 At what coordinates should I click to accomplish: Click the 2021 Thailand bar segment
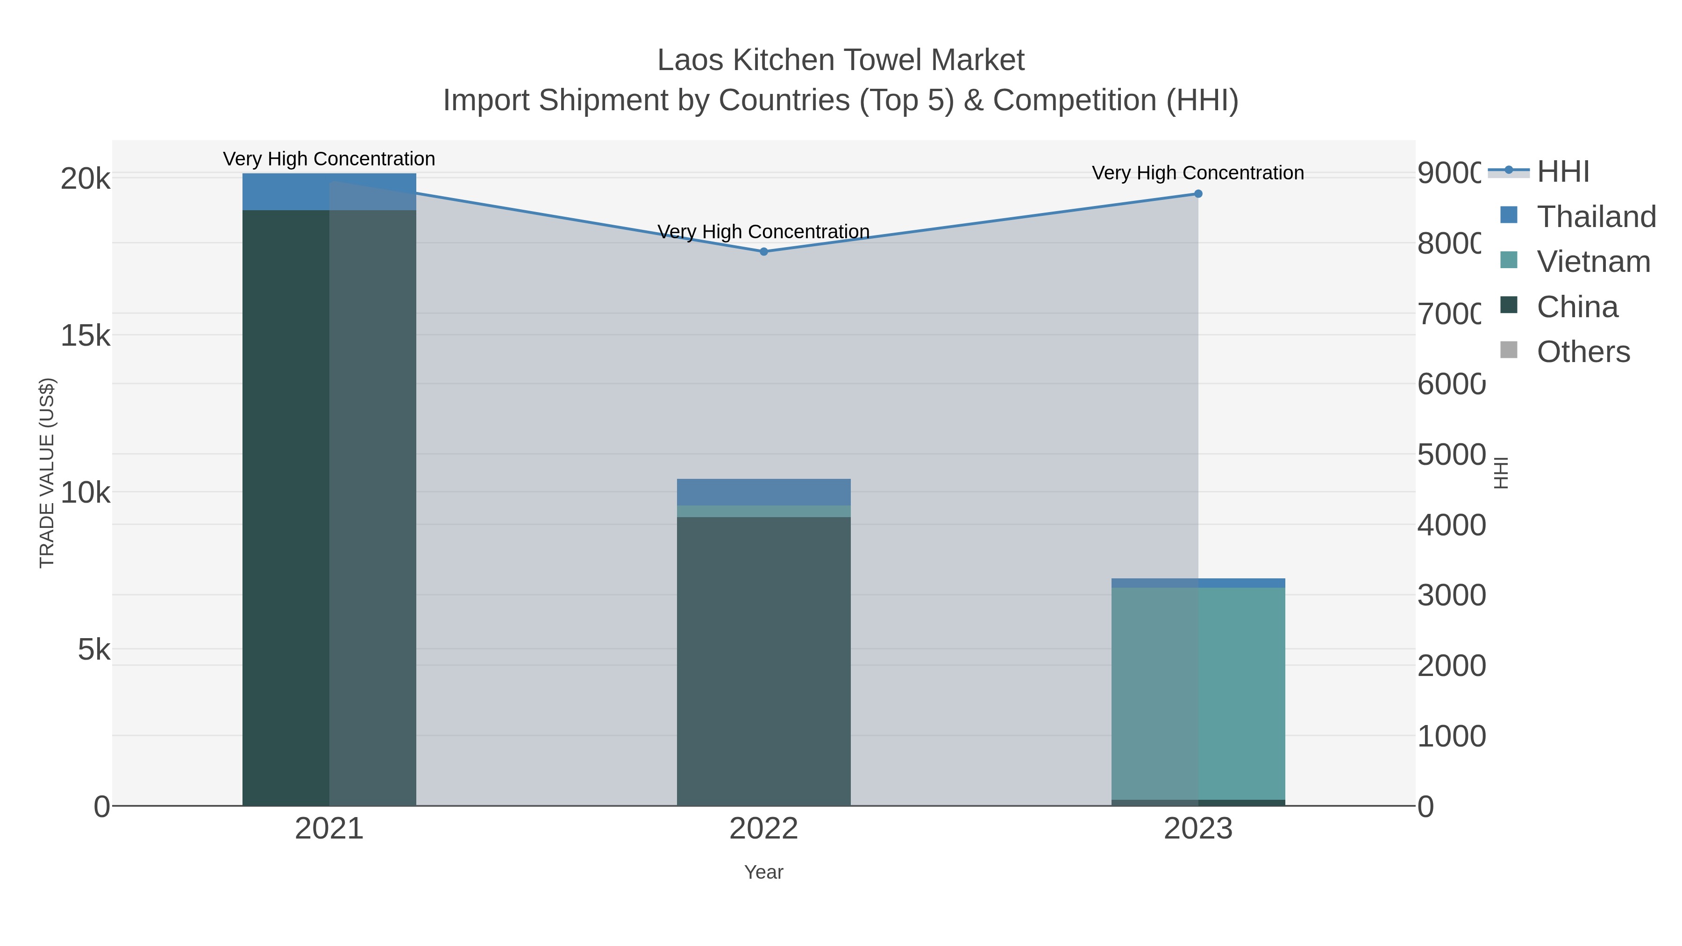pyautogui.click(x=329, y=192)
